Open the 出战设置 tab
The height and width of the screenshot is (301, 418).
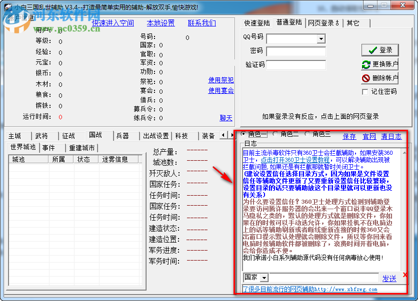click(x=156, y=136)
